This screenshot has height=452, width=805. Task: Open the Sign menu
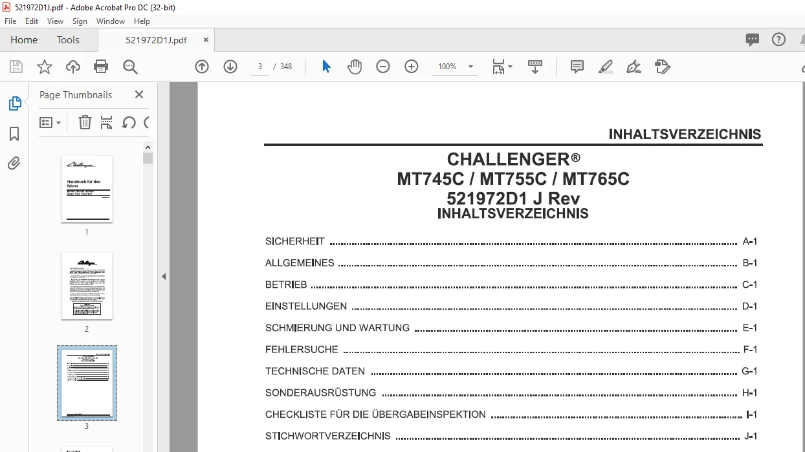tap(80, 21)
